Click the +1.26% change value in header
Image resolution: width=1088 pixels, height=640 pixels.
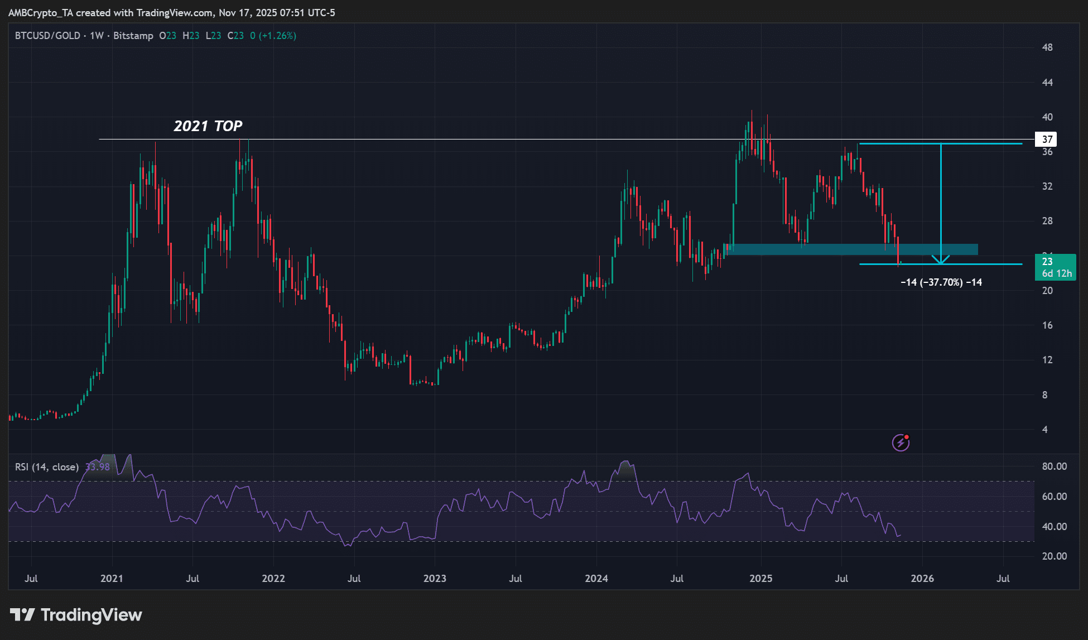point(277,36)
